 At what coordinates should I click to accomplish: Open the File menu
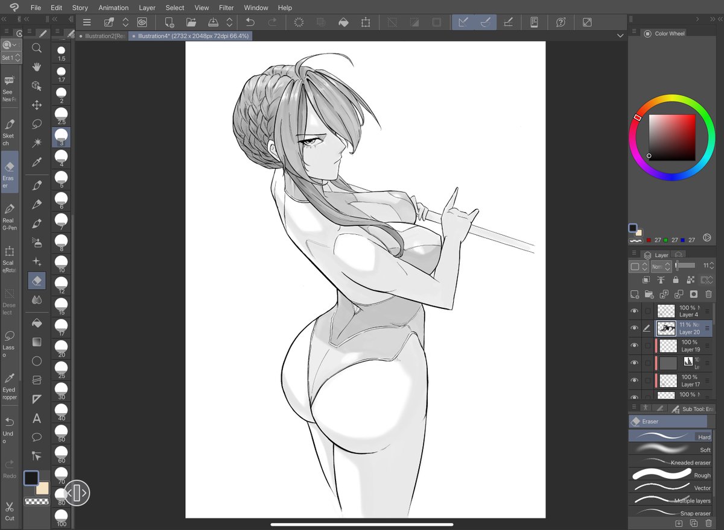36,8
